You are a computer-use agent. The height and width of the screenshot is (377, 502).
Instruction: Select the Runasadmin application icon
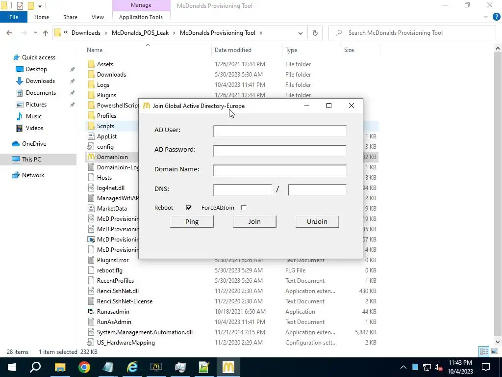pos(91,312)
